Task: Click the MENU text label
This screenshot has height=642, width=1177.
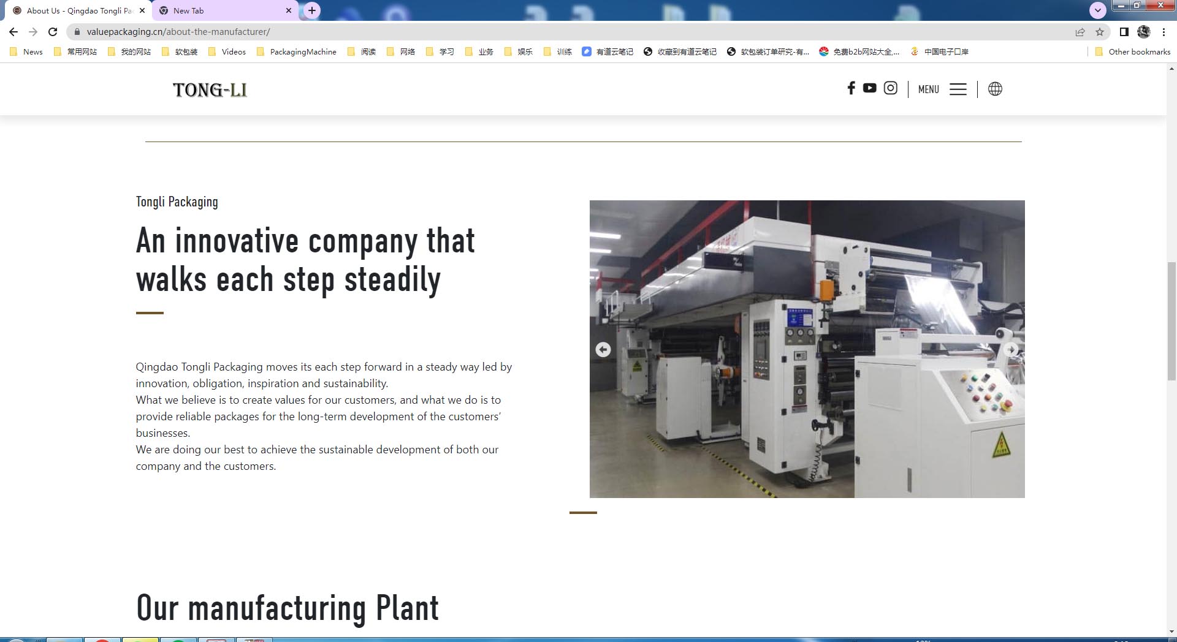Action: [x=929, y=89]
